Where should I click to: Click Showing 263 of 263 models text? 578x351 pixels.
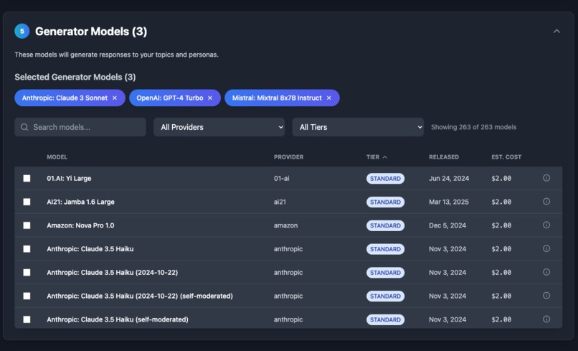(474, 127)
